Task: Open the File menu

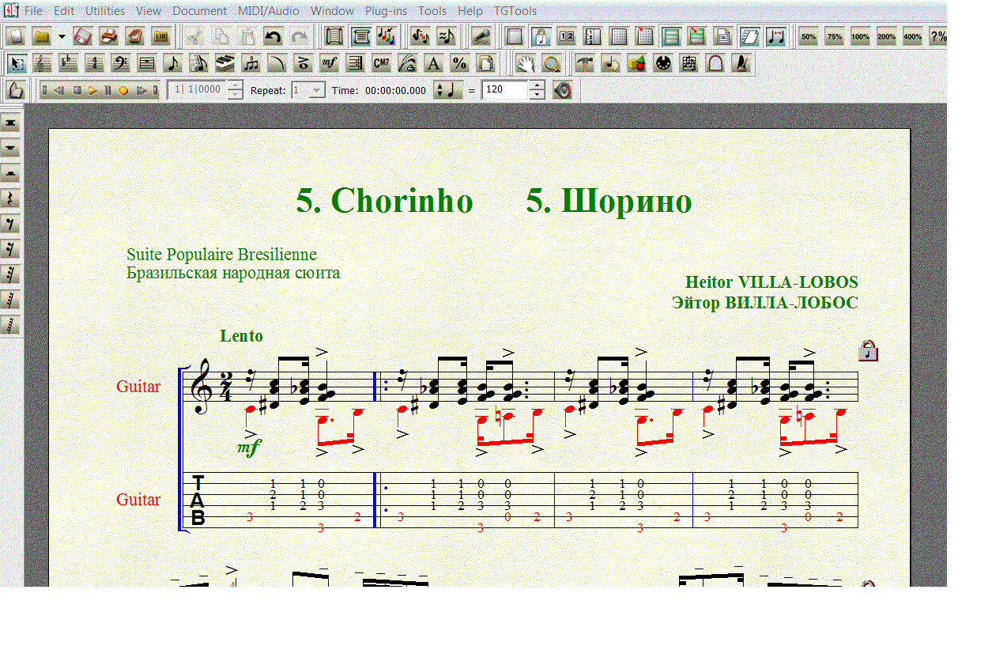Action: tap(33, 11)
